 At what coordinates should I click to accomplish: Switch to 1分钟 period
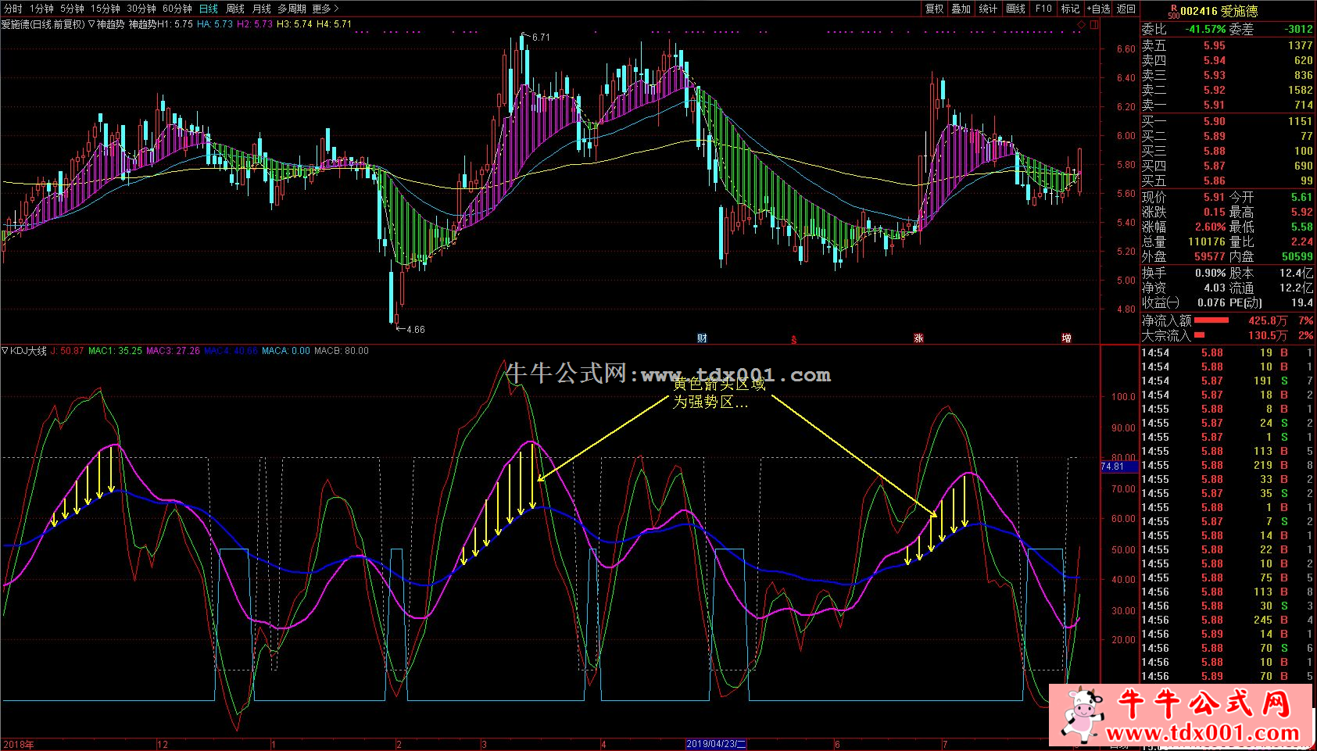[42, 9]
